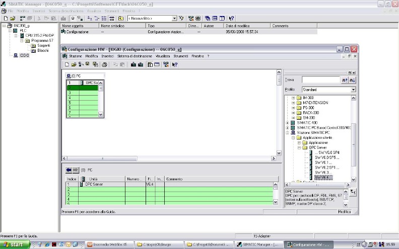This screenshot has height=249, width=399.
Task: Click the Print icon in HW Config toolbar
Action: coord(104,64)
